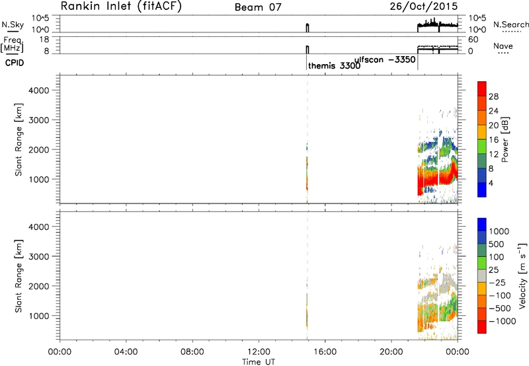Image resolution: width=529 pixels, height=366 pixels.
Task: Click the "18" tick on the frequency axis
Action: tap(44, 40)
